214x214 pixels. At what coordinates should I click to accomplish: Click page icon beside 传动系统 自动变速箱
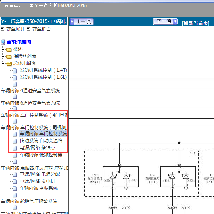point(15,141)
